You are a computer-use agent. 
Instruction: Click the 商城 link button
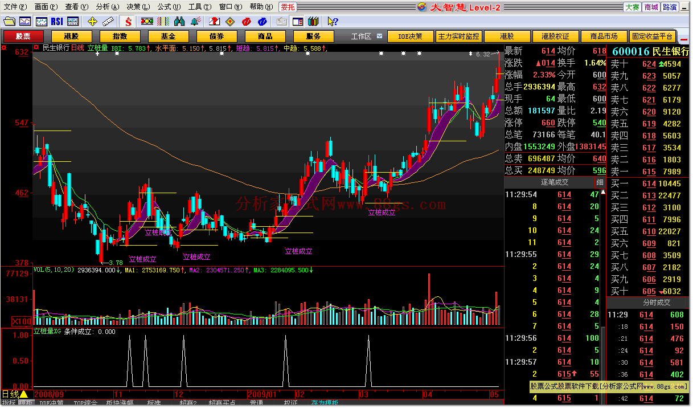pos(651,7)
